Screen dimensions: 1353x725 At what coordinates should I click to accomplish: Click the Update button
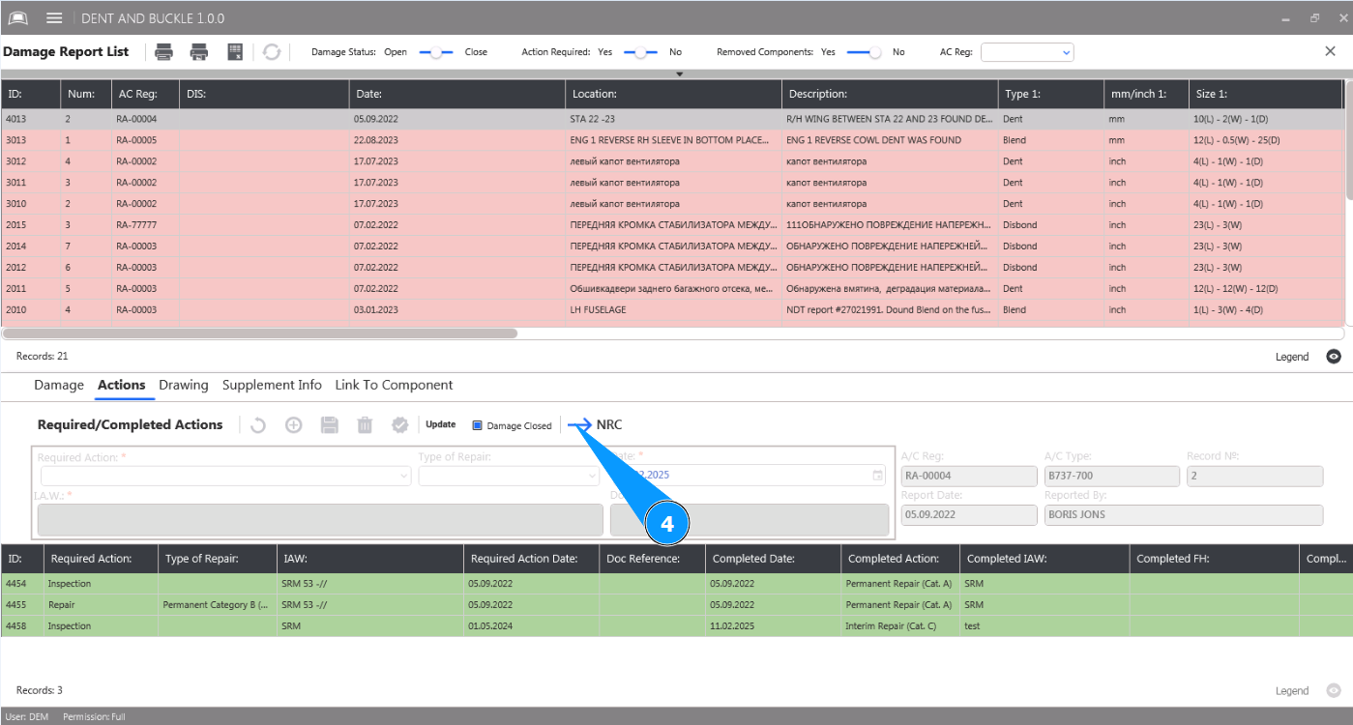coord(441,424)
